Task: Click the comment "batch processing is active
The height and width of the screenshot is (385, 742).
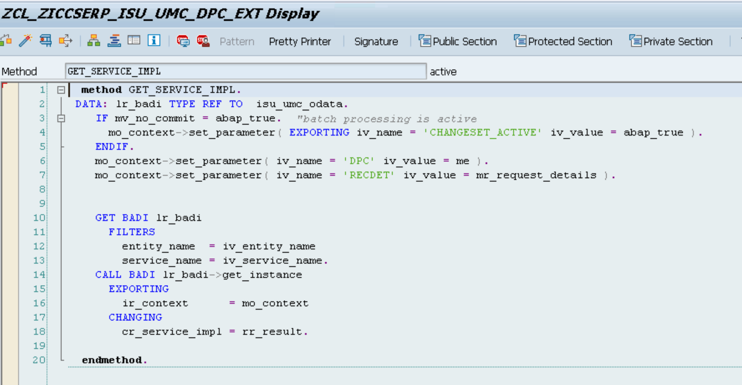Action: point(387,118)
